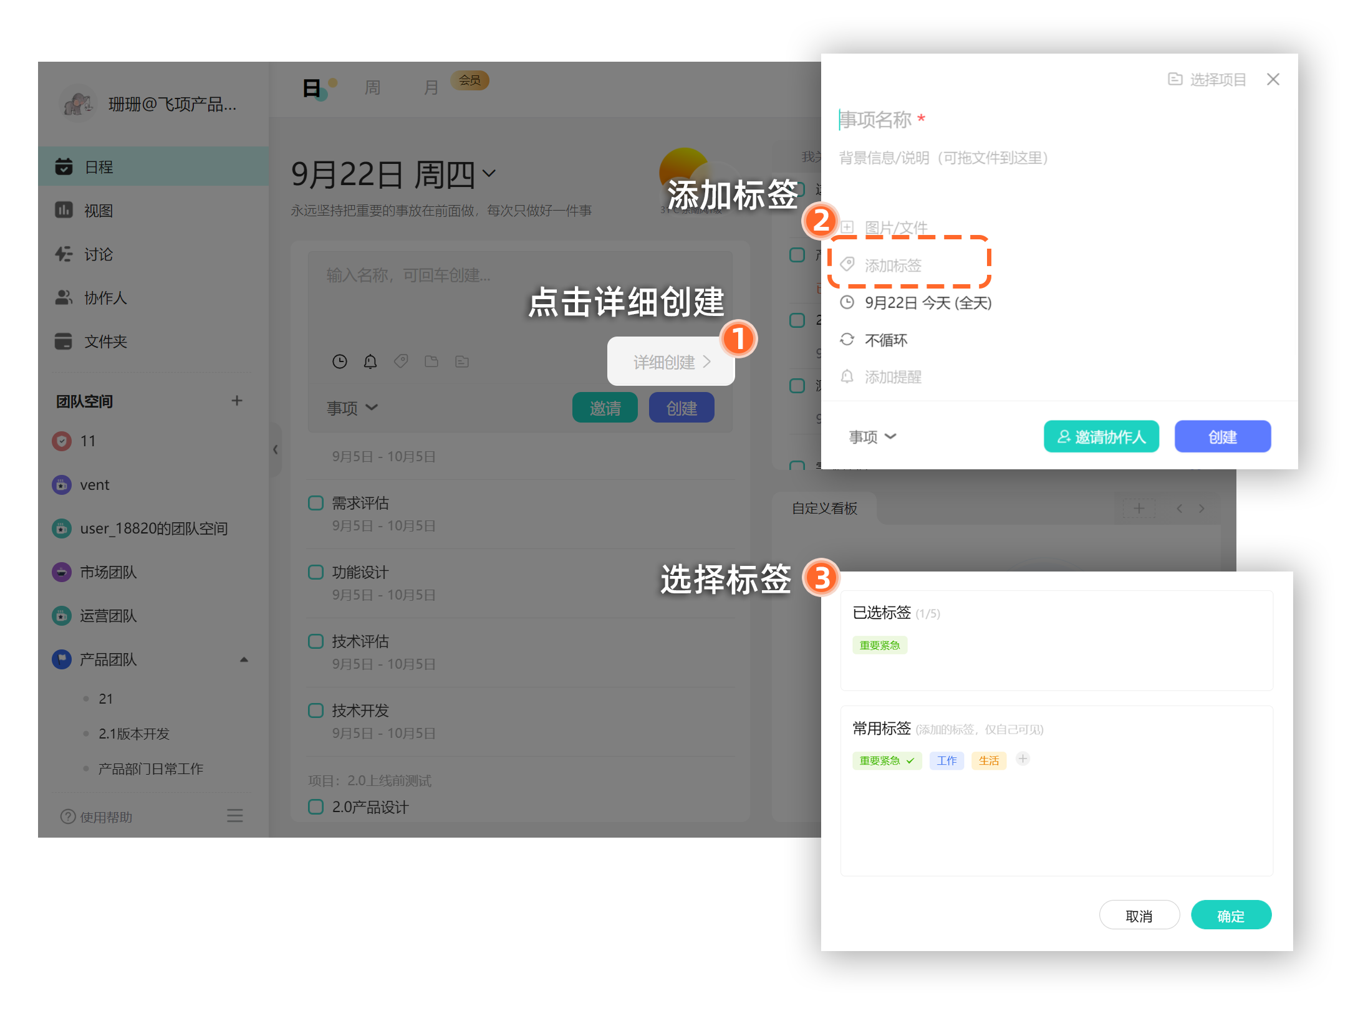Click the 选择项目 folder icon
This screenshot has width=1358, height=1019.
(x=1175, y=79)
